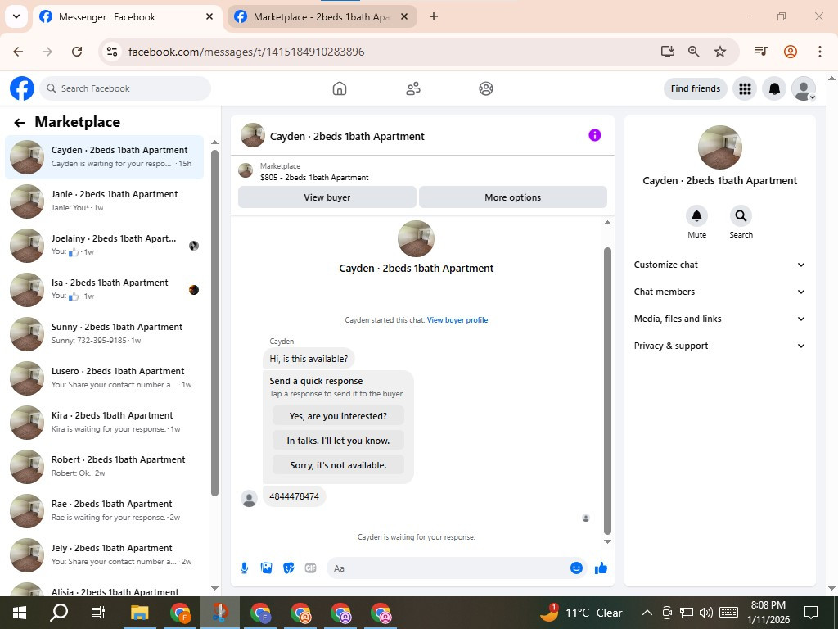Image resolution: width=838 pixels, height=629 pixels.
Task: Open Chrome profile icon
Action: (x=791, y=52)
